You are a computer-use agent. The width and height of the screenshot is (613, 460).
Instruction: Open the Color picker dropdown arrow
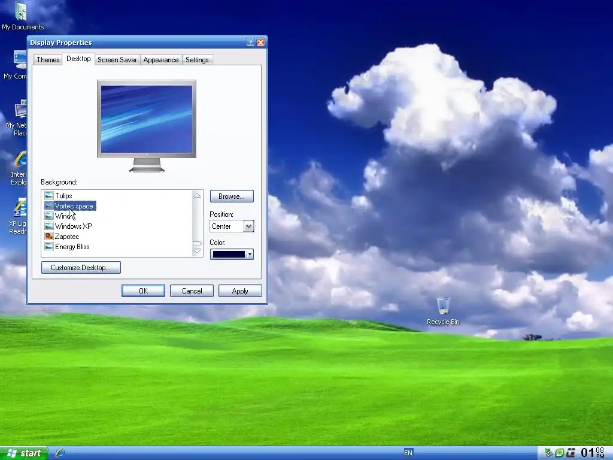250,254
